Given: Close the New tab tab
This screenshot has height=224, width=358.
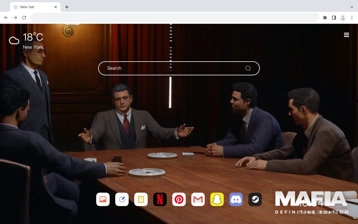Looking at the screenshot, I should click(56, 7).
